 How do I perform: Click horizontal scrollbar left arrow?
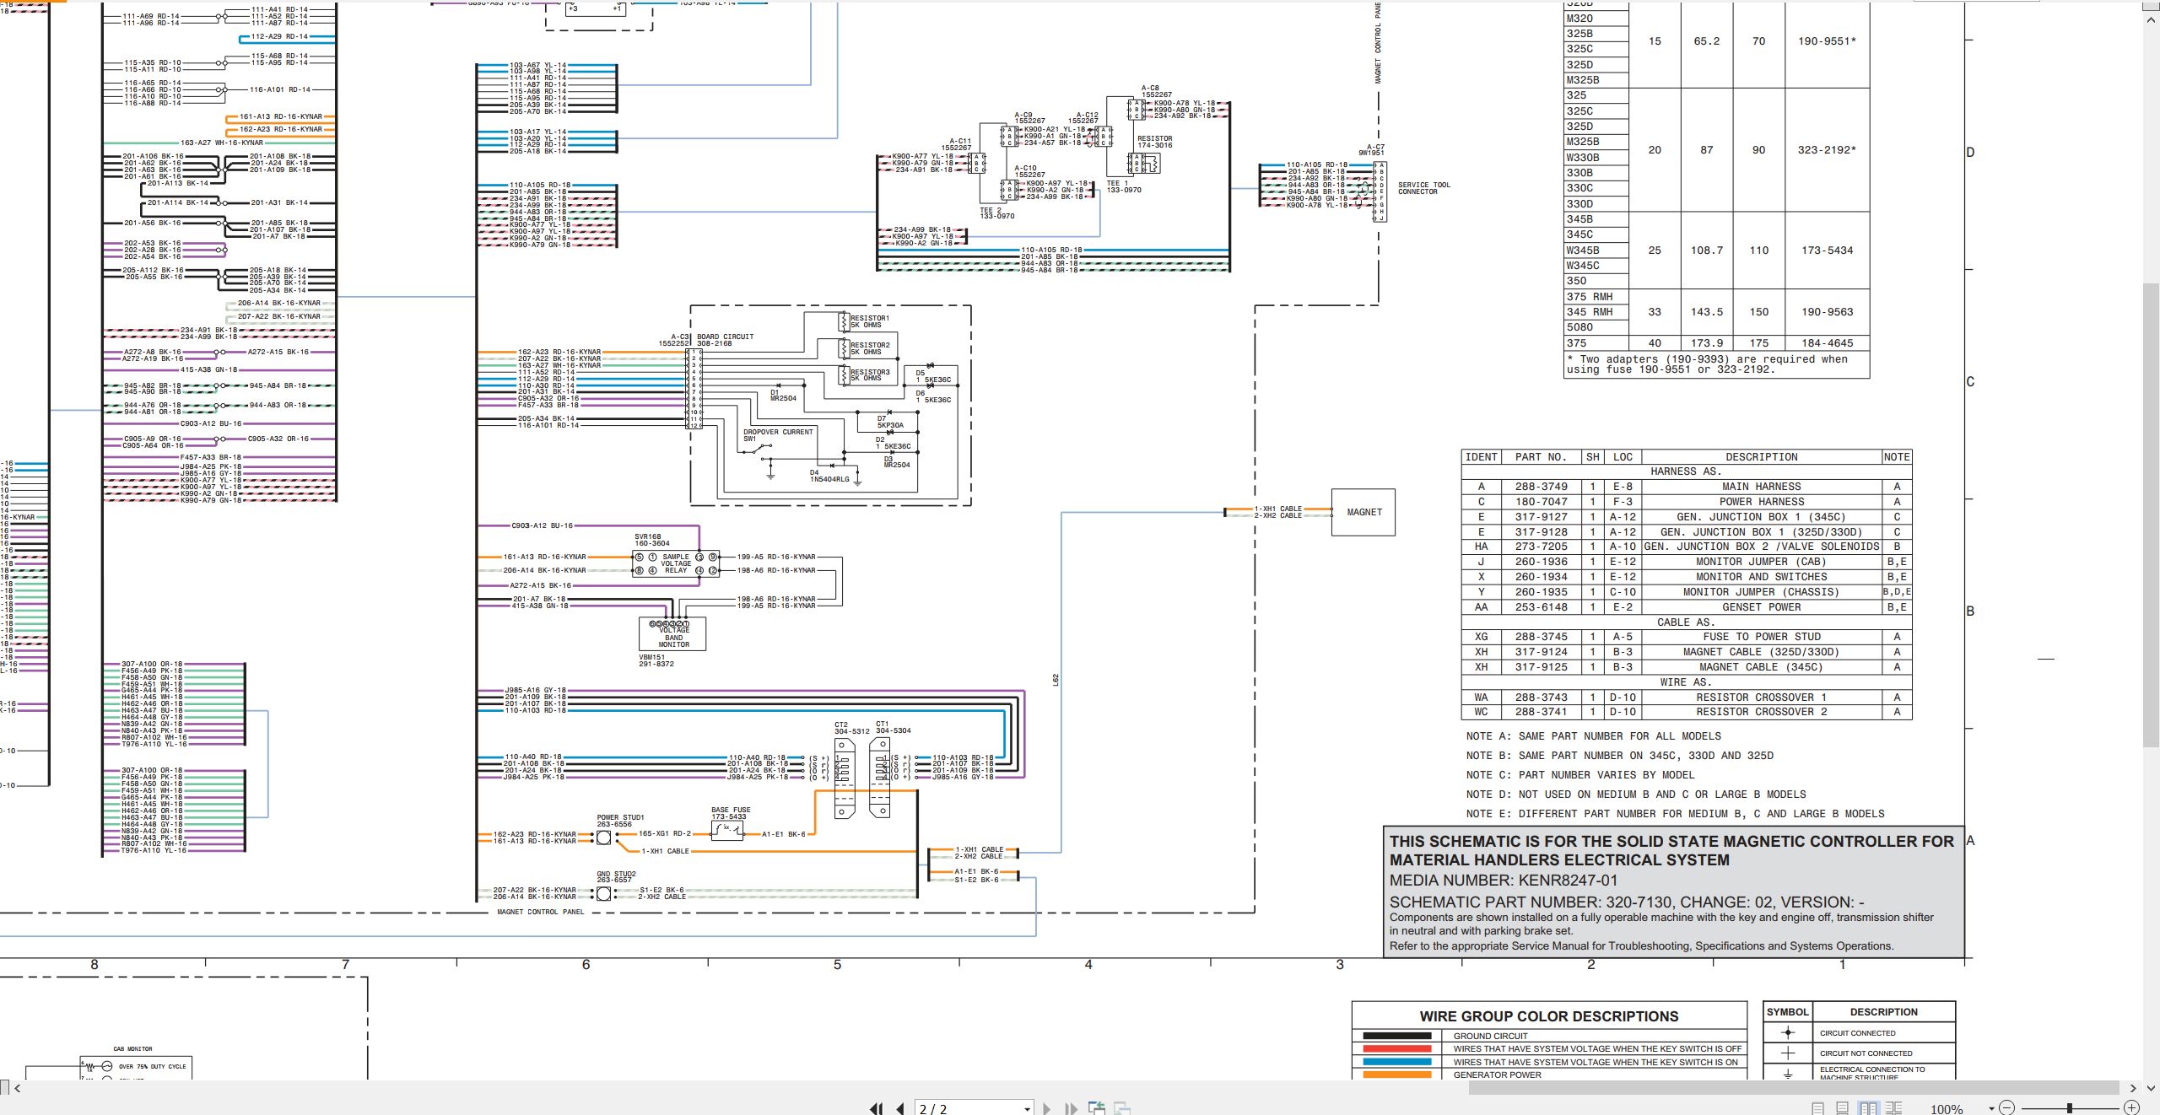point(17,1088)
